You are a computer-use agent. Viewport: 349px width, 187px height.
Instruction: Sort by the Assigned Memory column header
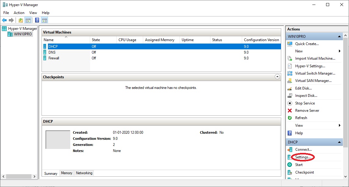tap(161, 40)
